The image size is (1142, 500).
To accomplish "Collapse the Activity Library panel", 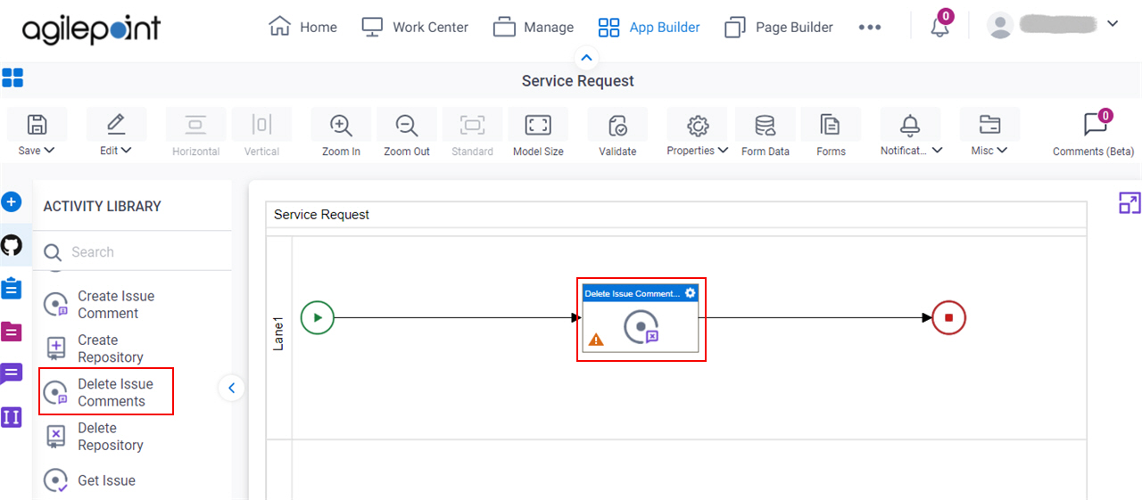I will pyautogui.click(x=231, y=388).
